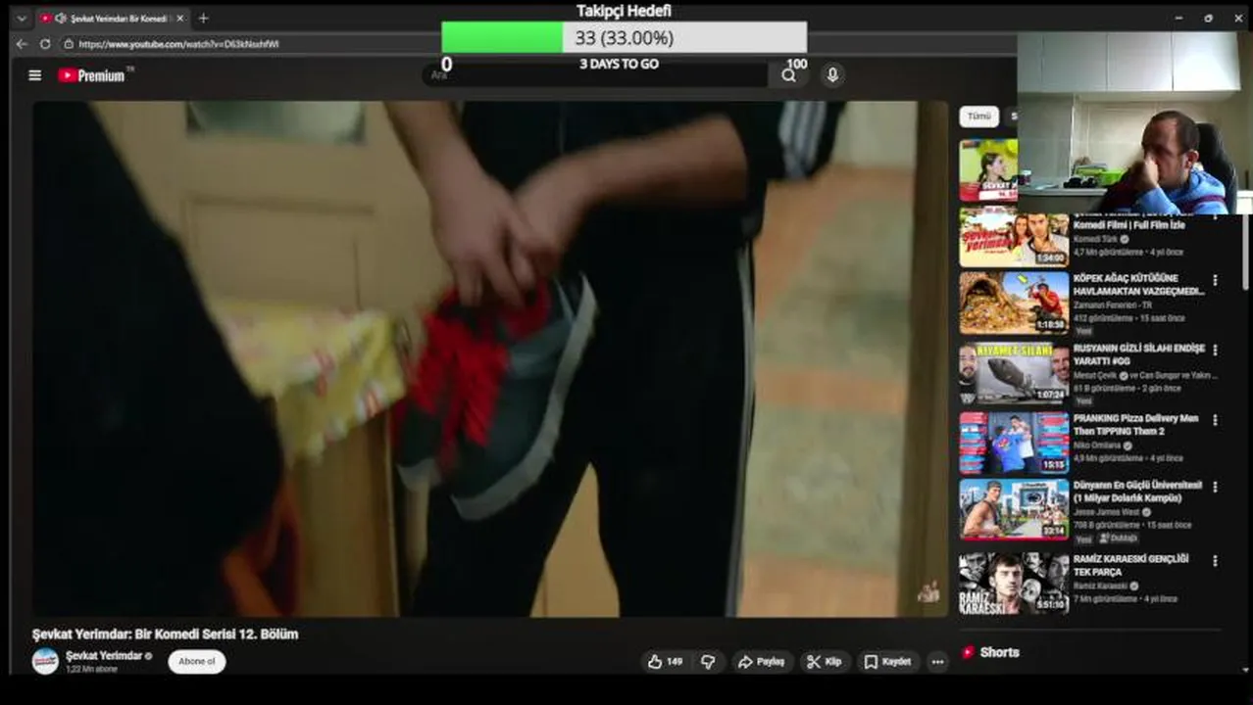Open options menu for KÖPEK AĞAÇ KÜTÜĞÜNE video
Viewport: 1253px width, 705px height.
click(x=1215, y=281)
